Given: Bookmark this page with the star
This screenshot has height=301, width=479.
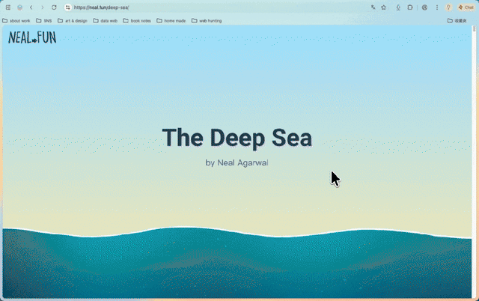Looking at the screenshot, I should pyautogui.click(x=384, y=7).
